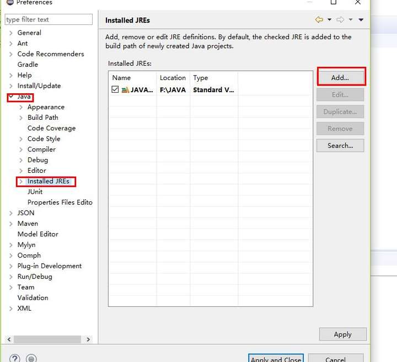Click the Location column header

click(x=174, y=78)
